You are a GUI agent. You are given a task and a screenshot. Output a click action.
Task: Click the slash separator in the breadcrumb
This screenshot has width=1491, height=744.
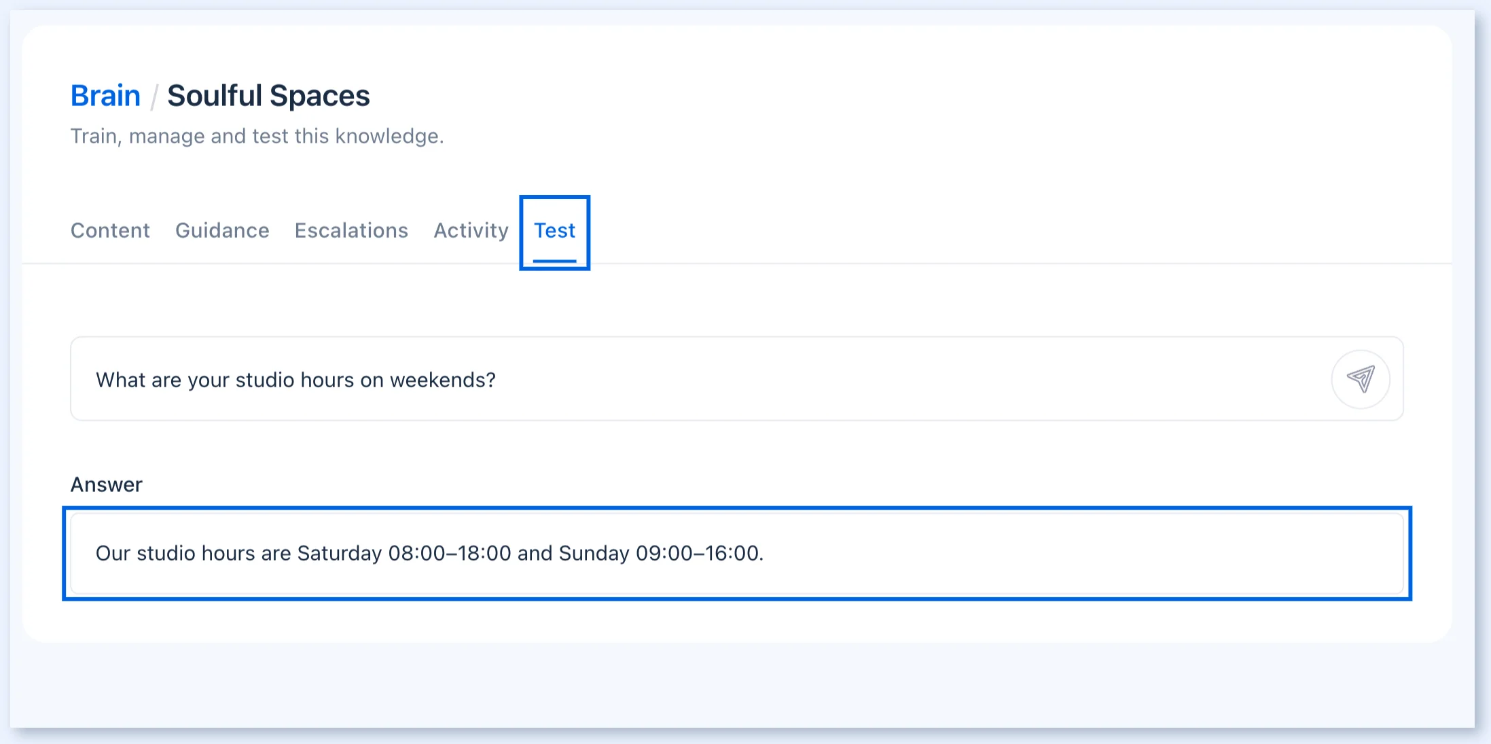click(x=154, y=96)
